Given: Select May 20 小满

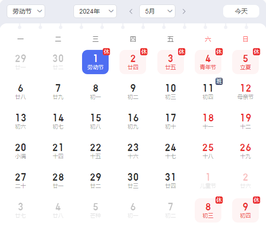Looking at the screenshot, I should click(20, 151).
